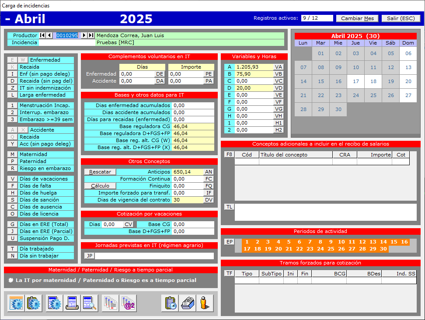Click the clipboard with clock icon
Viewport: 425px width, 320px height.
pyautogui.click(x=170, y=303)
